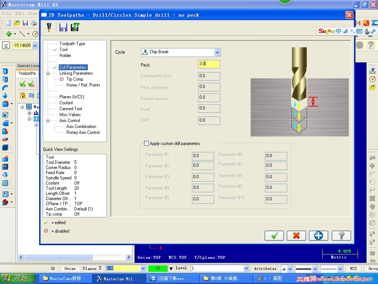Click 3D toggle button in status bar
Viewport: 378px width, 284px height.
pos(52,268)
